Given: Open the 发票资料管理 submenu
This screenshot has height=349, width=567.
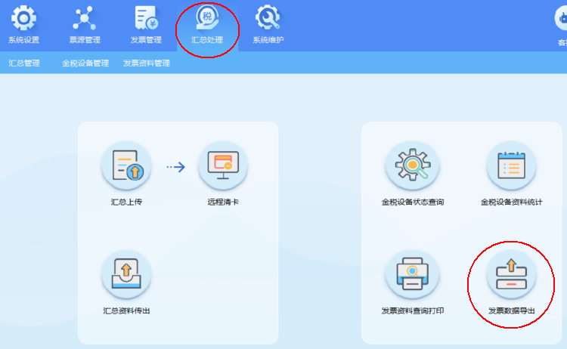Looking at the screenshot, I should click(x=147, y=63).
